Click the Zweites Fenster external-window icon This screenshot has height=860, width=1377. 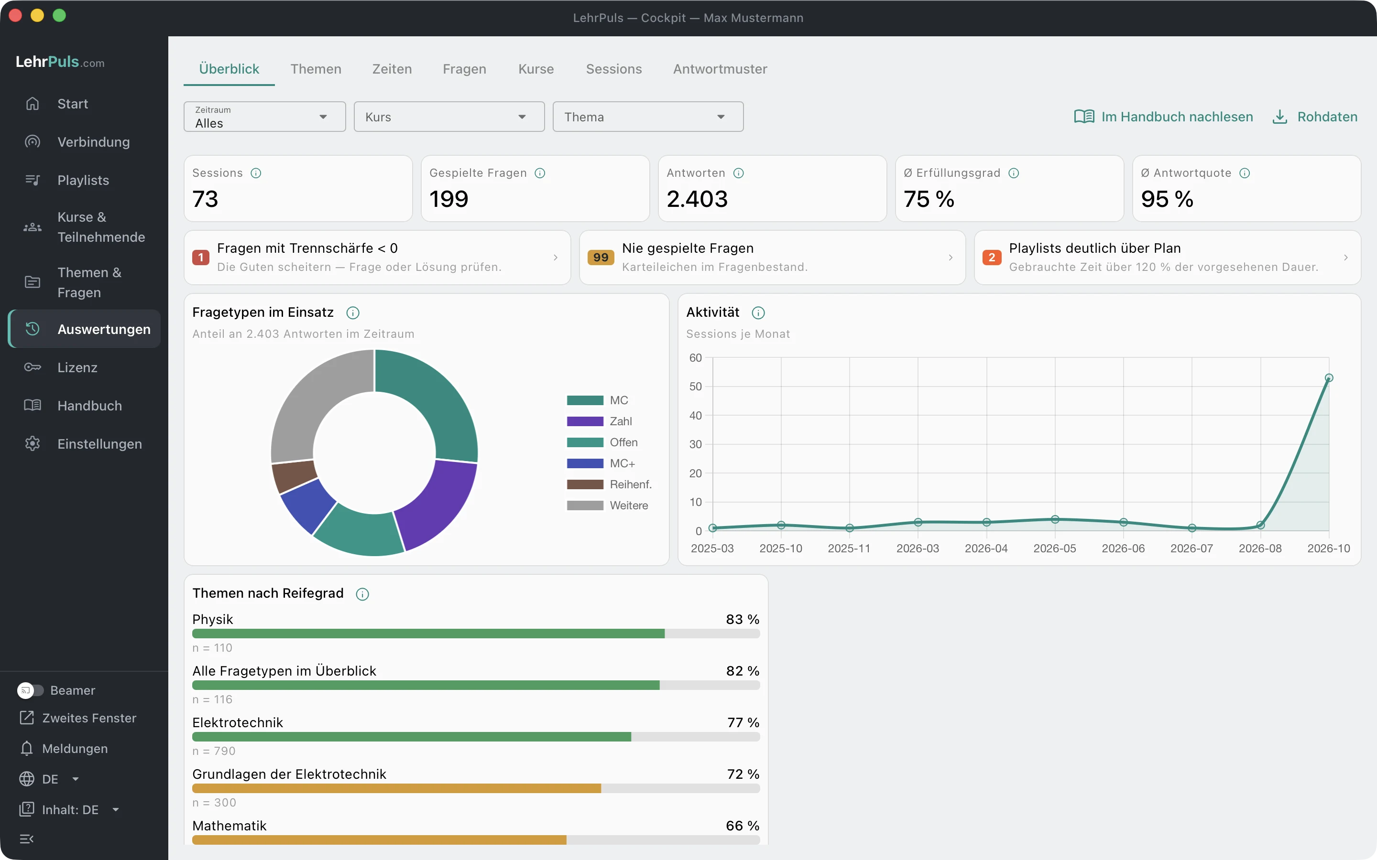pos(27,718)
